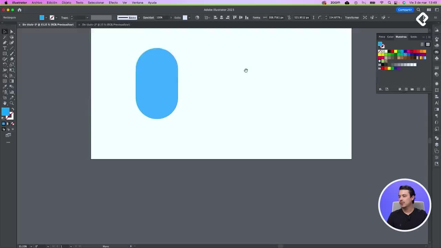Switch to the Color panel tab
The image size is (441, 248).
(x=390, y=37)
